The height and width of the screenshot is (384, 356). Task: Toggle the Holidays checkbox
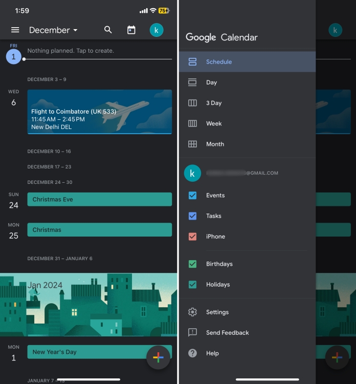click(192, 284)
